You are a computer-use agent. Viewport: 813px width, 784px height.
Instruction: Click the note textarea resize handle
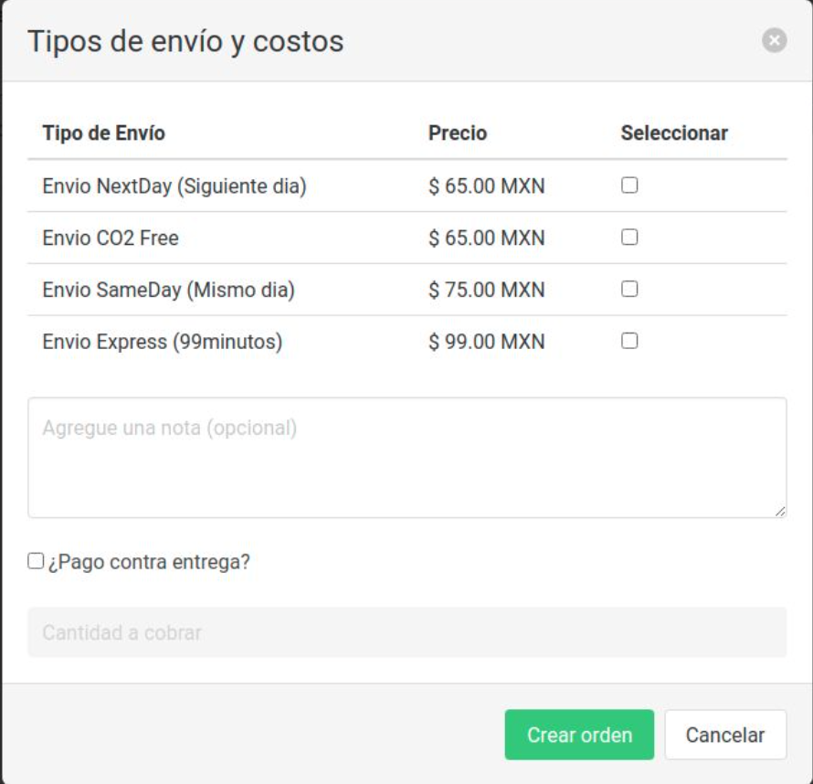(780, 512)
